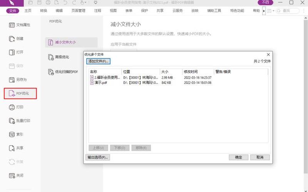308x192 pixels.
Task: Click the open folder icon in quick access toolbar
Action: (x=30, y=3)
